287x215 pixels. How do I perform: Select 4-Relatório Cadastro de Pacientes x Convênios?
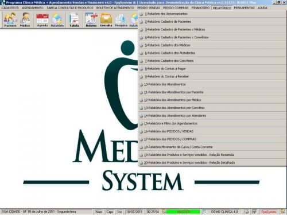tap(212, 37)
